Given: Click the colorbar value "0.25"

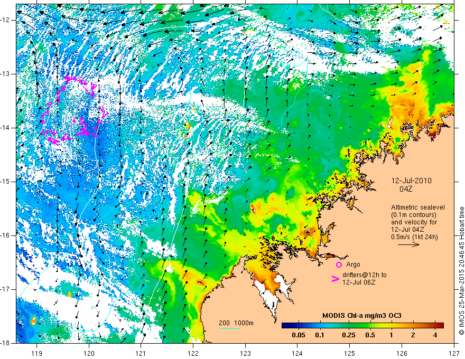Looking at the screenshot, I should 348,335.
